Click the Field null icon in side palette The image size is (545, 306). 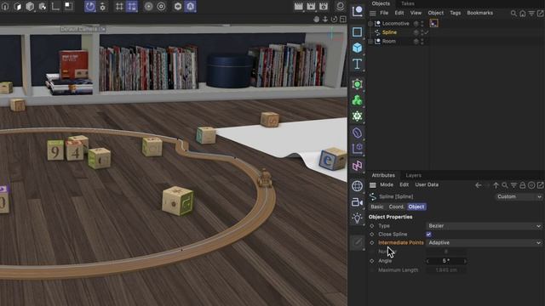click(357, 149)
